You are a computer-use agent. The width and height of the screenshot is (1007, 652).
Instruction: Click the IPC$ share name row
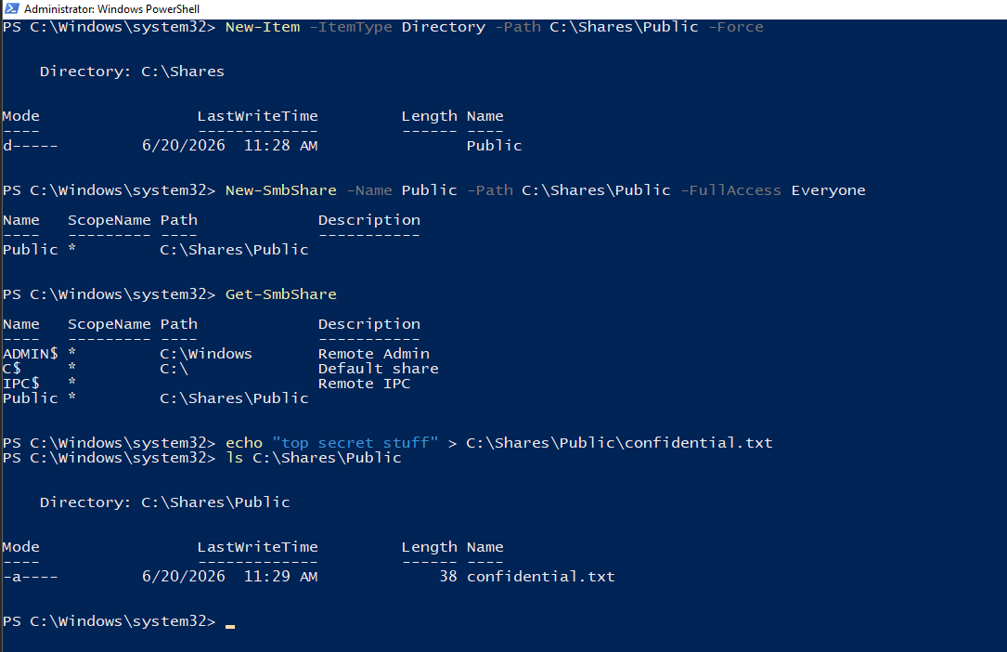pyautogui.click(x=206, y=384)
